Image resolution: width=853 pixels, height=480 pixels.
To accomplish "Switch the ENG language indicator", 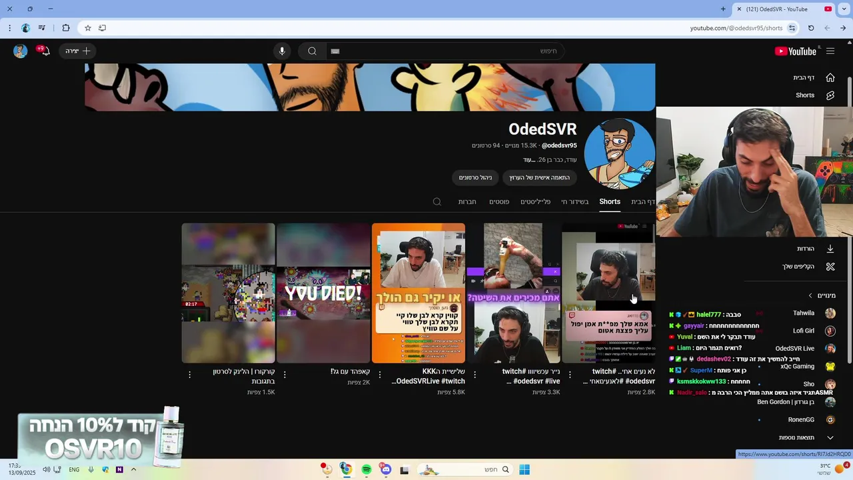I will click(x=74, y=469).
